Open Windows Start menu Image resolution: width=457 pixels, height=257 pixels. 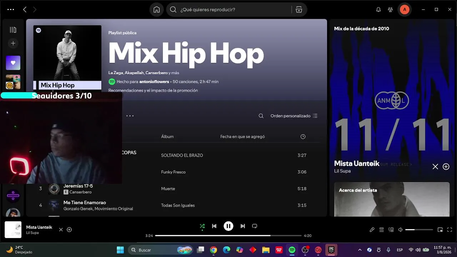120,250
